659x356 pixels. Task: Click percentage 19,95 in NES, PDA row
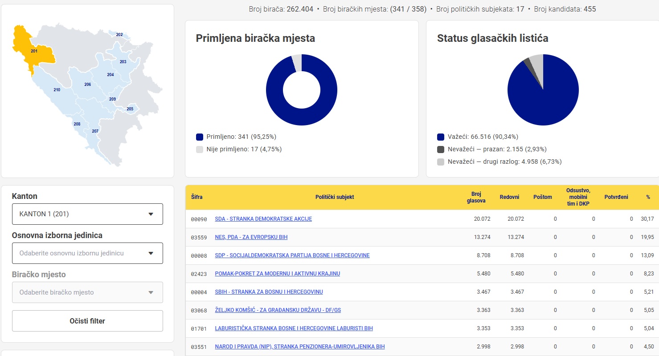coord(647,237)
